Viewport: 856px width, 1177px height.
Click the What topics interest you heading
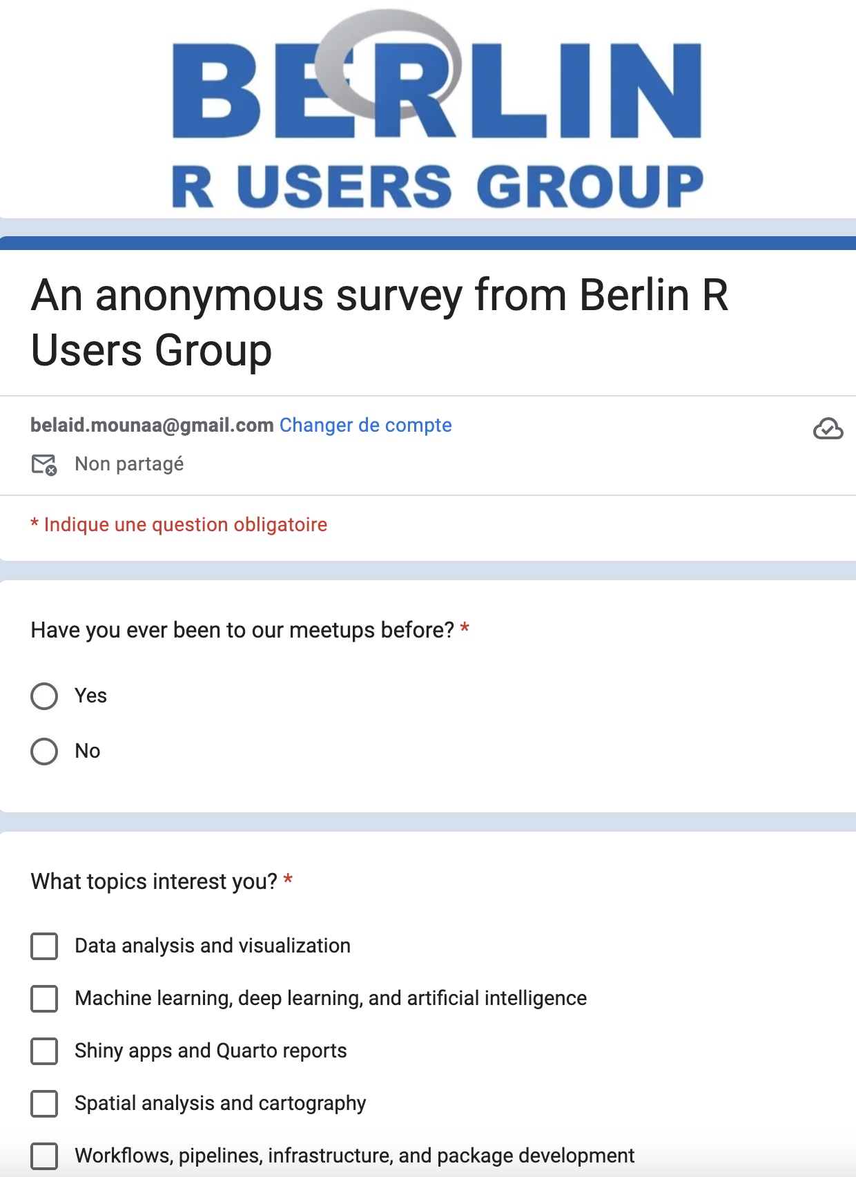154,882
